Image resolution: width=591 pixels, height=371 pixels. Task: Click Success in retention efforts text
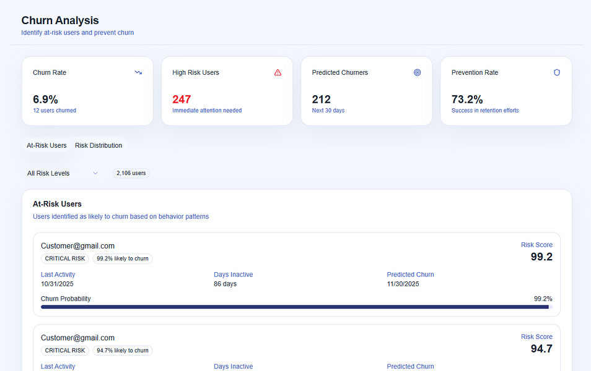(x=485, y=110)
